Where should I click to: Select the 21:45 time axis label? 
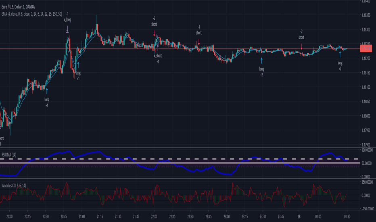136,217
